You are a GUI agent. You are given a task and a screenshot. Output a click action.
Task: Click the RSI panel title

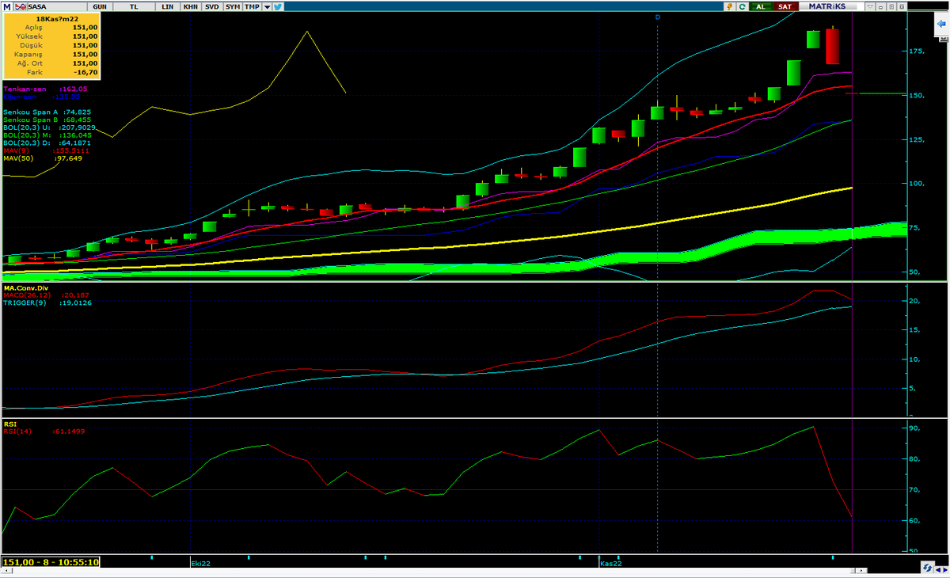(x=9, y=424)
